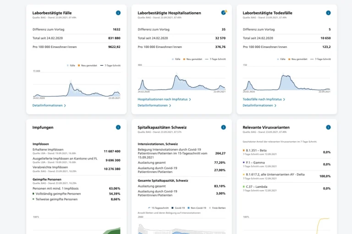Click chevron next to Todesfälle nach Impfstatus
Viewport: 352px width, 234px height.
284,100
